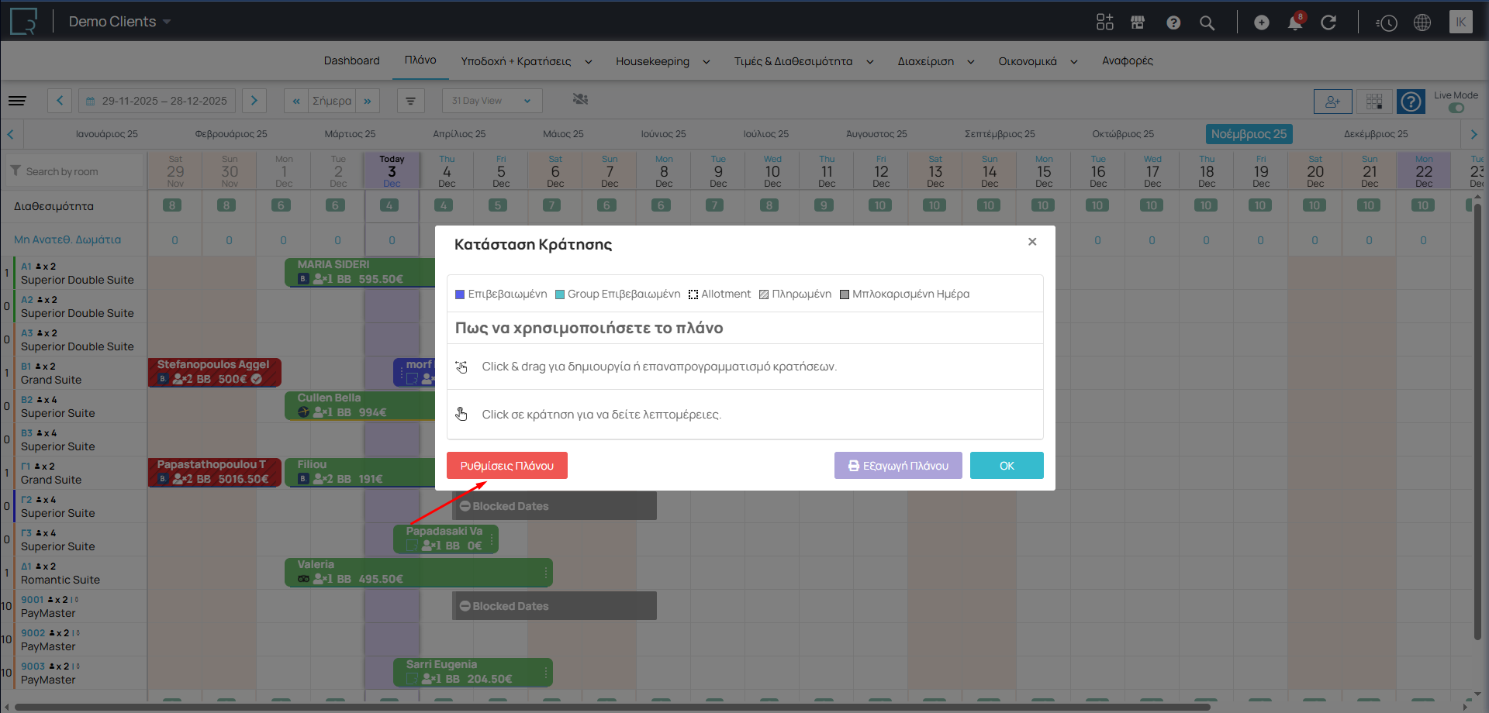1489x713 pixels.
Task: Click the search magnifier icon
Action: 1207,22
